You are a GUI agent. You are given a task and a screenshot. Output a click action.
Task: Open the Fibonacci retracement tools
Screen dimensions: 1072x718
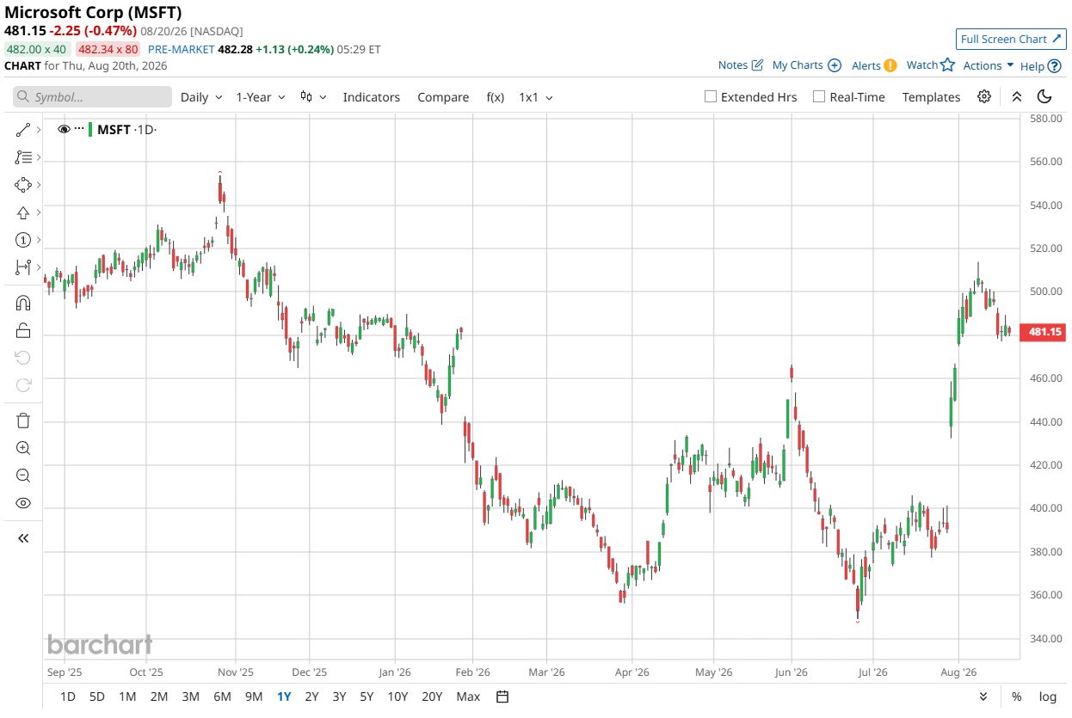point(23,157)
